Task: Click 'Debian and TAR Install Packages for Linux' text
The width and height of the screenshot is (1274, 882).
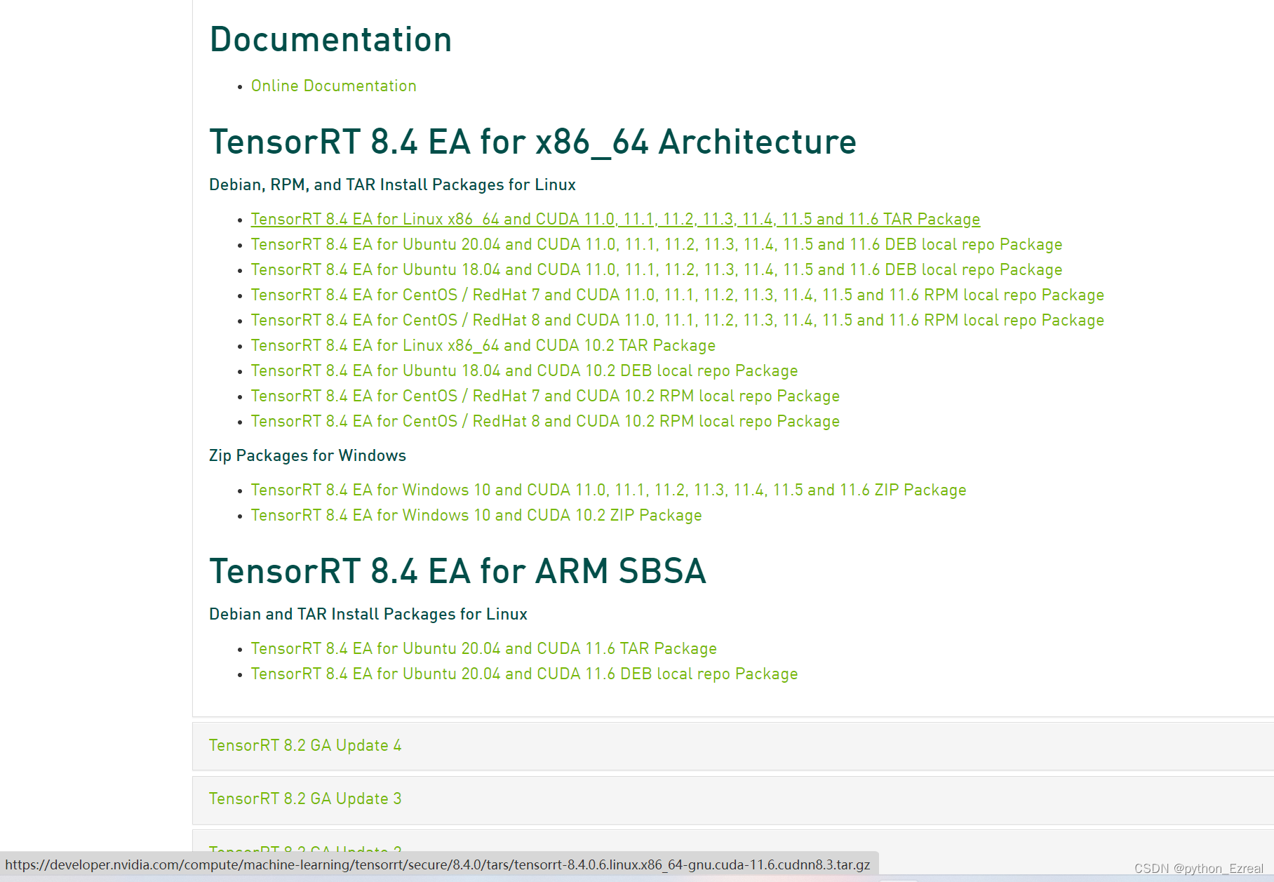Action: pyautogui.click(x=368, y=614)
